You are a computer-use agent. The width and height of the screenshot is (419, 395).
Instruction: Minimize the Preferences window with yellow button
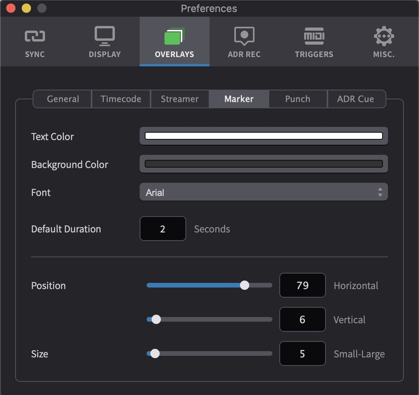[26, 8]
